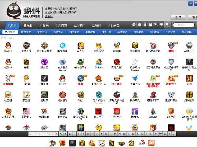Filter games by letter G
This screenshot has height=148, width=197.
(x=88, y=134)
